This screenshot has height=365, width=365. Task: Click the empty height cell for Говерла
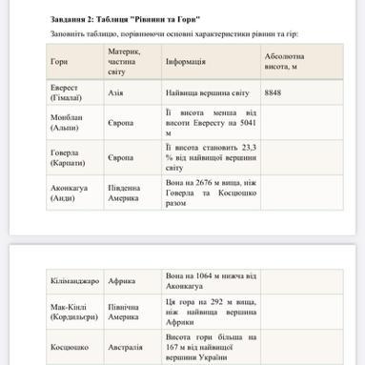pyautogui.click(x=302, y=157)
